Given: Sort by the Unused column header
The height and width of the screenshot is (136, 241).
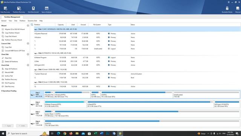Looking at the screenshot, I should (83, 25).
